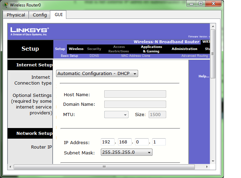Open the Wireless menu section
Viewport: 241px width, 178px height.
(76, 49)
